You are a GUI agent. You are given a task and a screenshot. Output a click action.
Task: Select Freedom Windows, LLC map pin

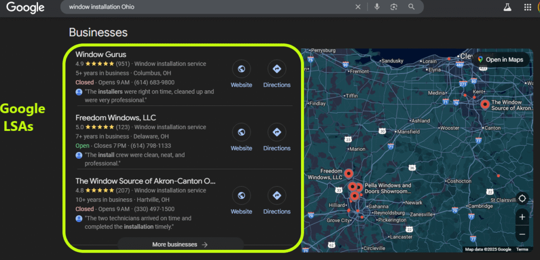click(x=349, y=174)
